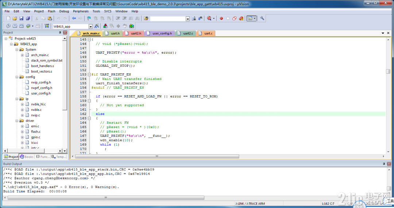Expand the arch_main.c tree node
The width and height of the screenshot is (394, 208).
pyautogui.click(x=22, y=55)
